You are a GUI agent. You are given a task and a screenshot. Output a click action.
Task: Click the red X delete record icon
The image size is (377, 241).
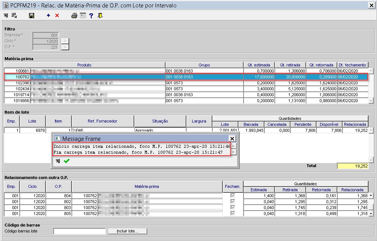point(57,16)
